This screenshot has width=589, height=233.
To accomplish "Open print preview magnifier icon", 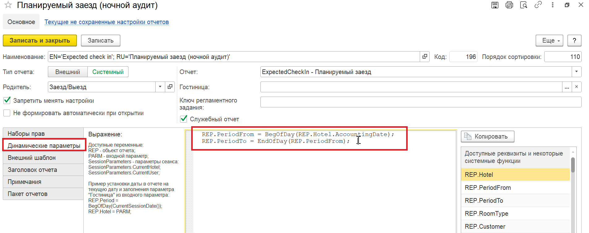I will point(524,5).
